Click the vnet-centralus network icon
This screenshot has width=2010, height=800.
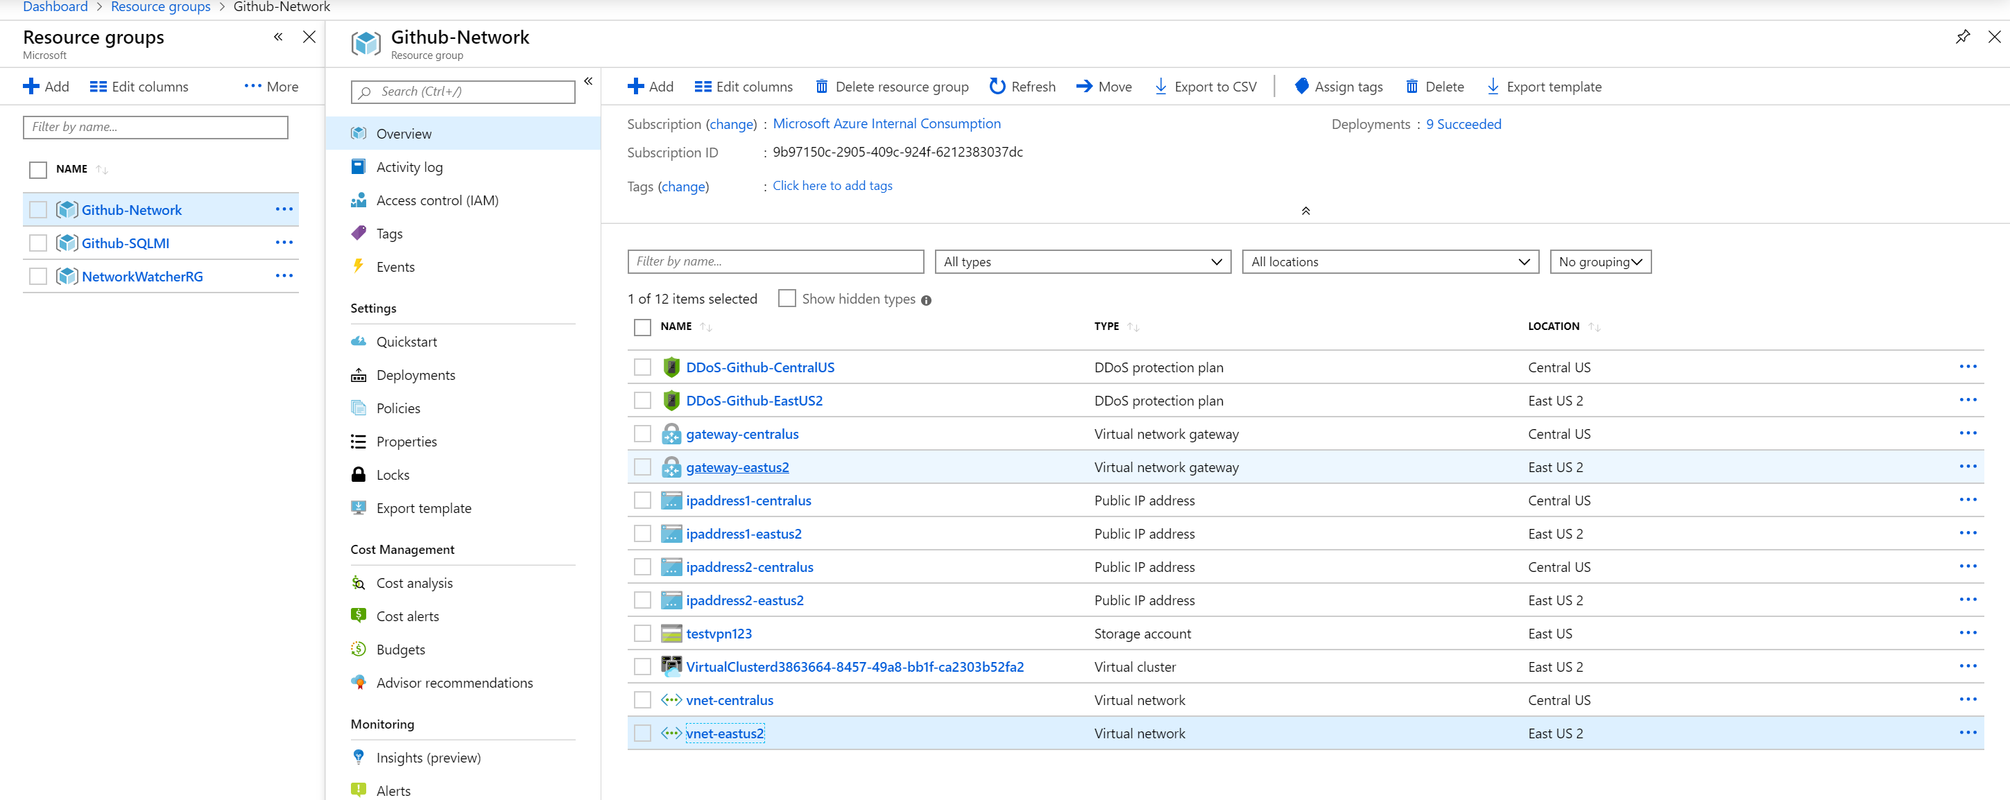[x=671, y=700]
